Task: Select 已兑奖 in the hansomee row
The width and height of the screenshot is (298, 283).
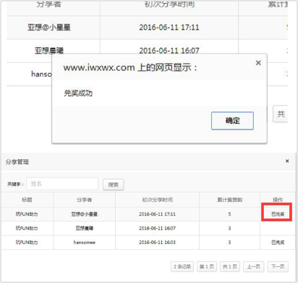Action: [x=278, y=242]
